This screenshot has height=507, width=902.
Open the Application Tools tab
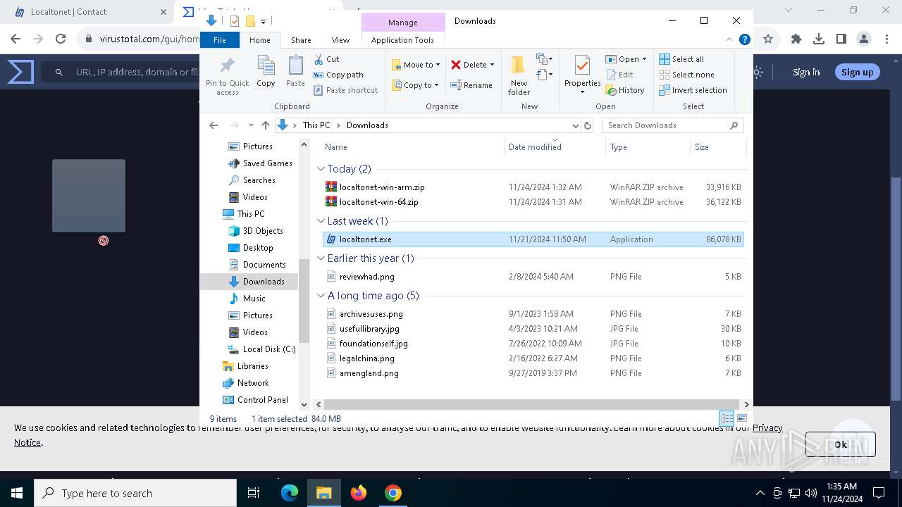tap(402, 40)
